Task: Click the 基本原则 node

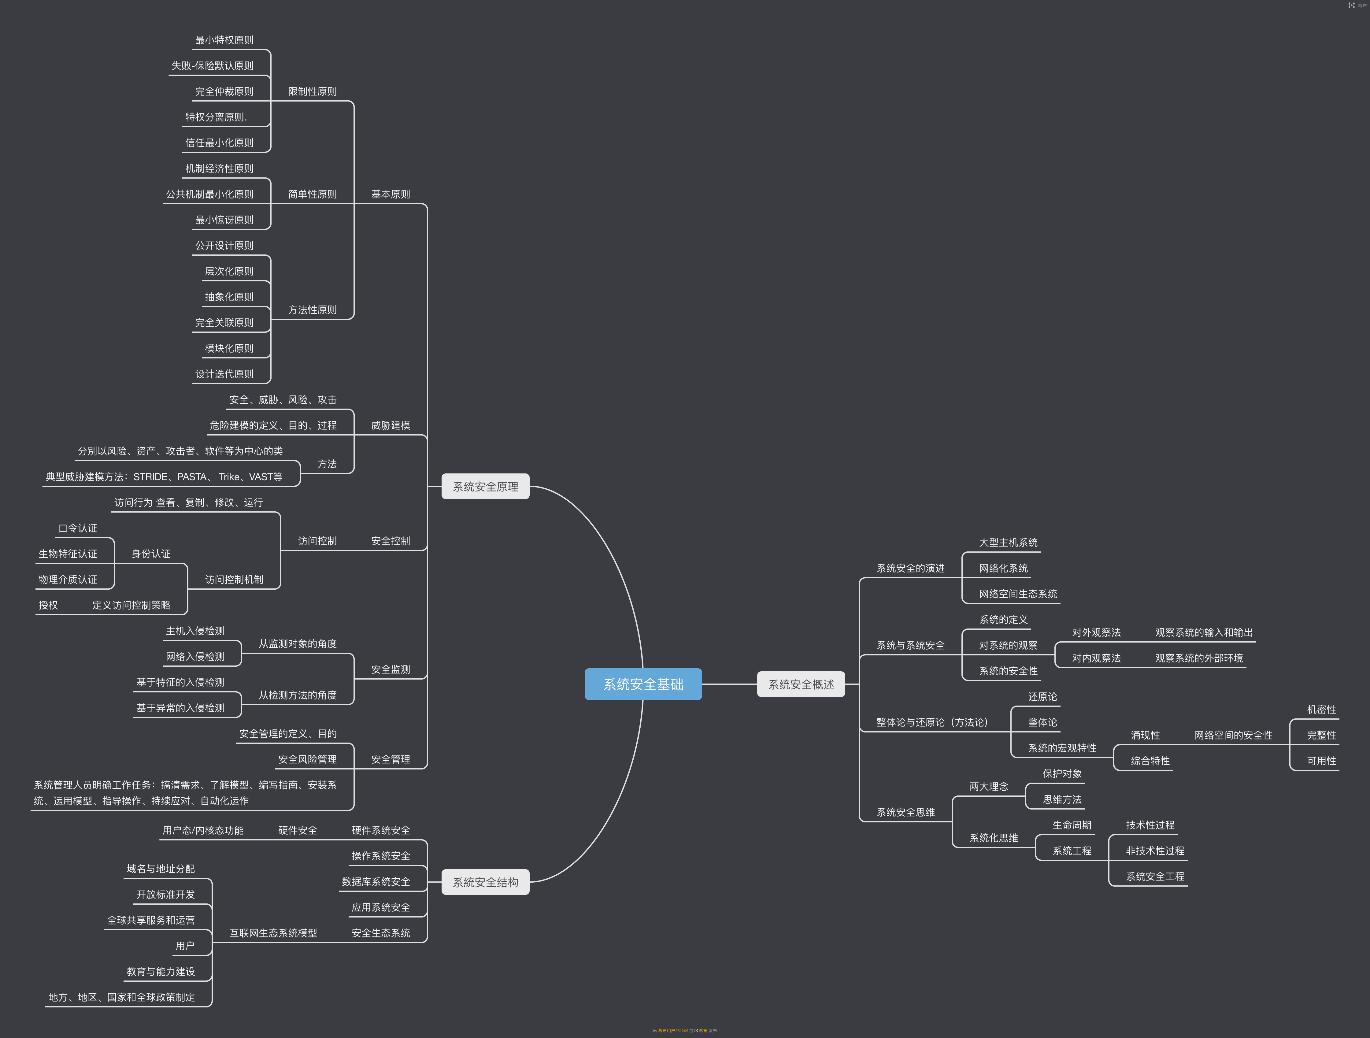Action: tap(390, 194)
